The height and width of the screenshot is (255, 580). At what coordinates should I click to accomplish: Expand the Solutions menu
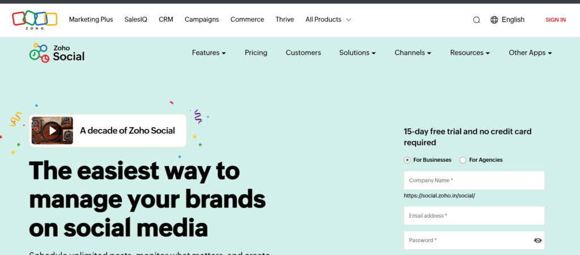point(357,53)
